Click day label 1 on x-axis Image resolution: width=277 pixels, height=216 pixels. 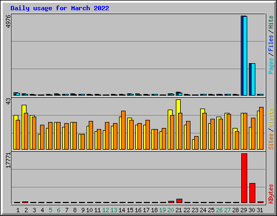pyautogui.click(x=18, y=210)
